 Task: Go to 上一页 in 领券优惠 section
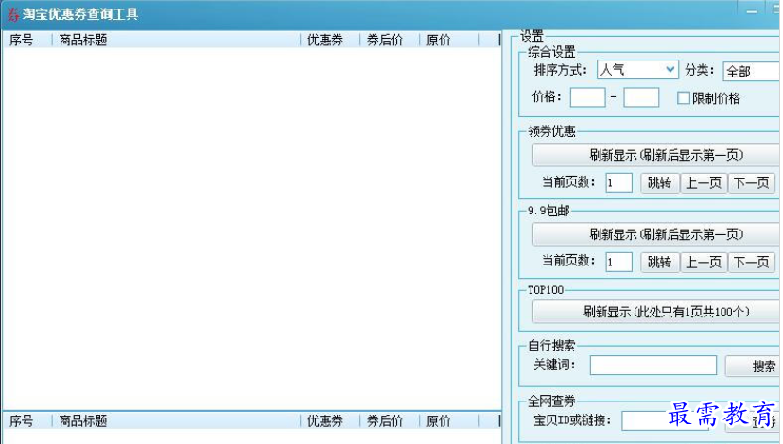(704, 183)
